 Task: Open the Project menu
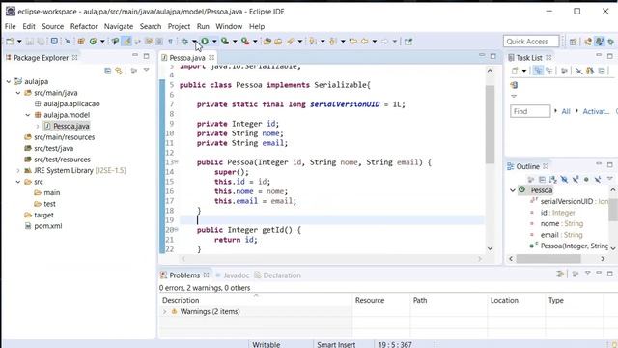(x=179, y=26)
